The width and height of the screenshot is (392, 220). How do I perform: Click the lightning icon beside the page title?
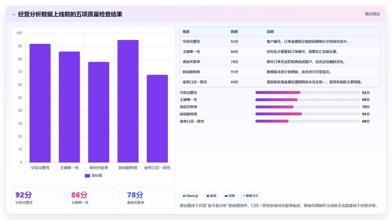coord(14,14)
